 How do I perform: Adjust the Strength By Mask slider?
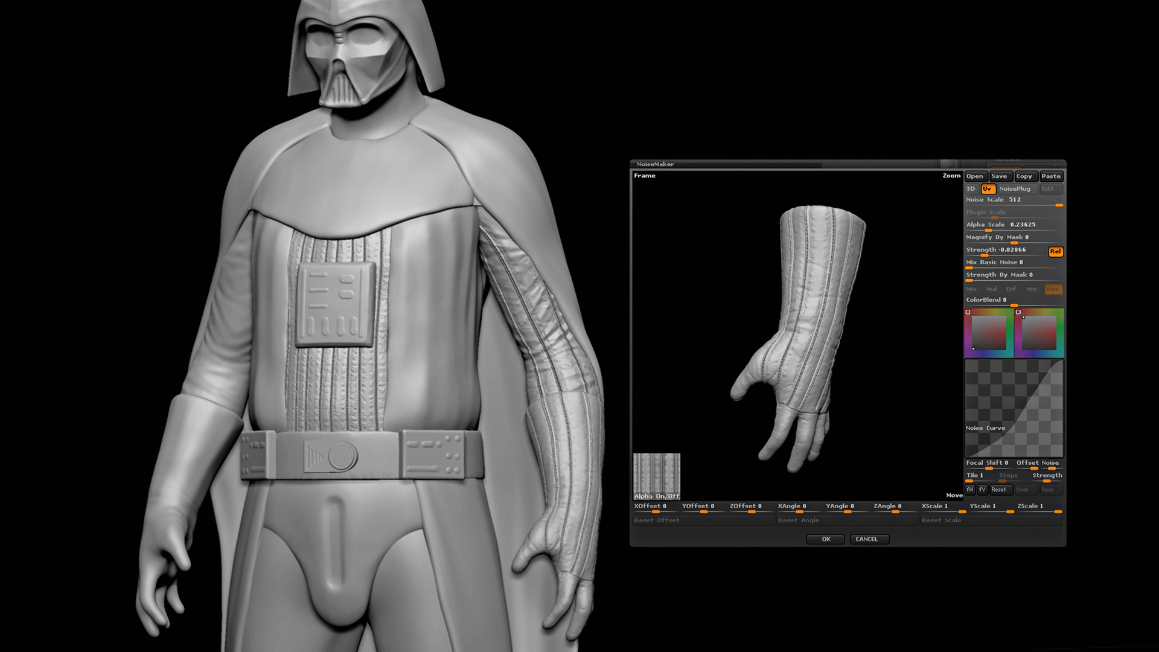pos(1014,276)
